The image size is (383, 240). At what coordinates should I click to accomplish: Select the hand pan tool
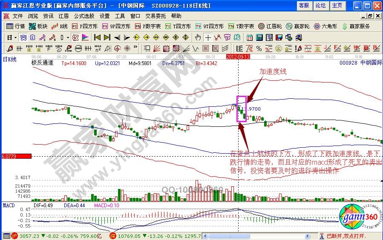click(x=198, y=37)
